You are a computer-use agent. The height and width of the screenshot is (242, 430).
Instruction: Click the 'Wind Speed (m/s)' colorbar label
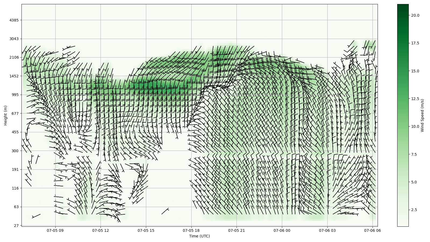point(422,115)
